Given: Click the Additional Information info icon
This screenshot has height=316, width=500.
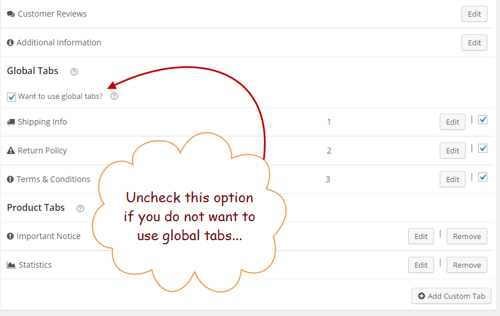Looking at the screenshot, I should 10,43.
